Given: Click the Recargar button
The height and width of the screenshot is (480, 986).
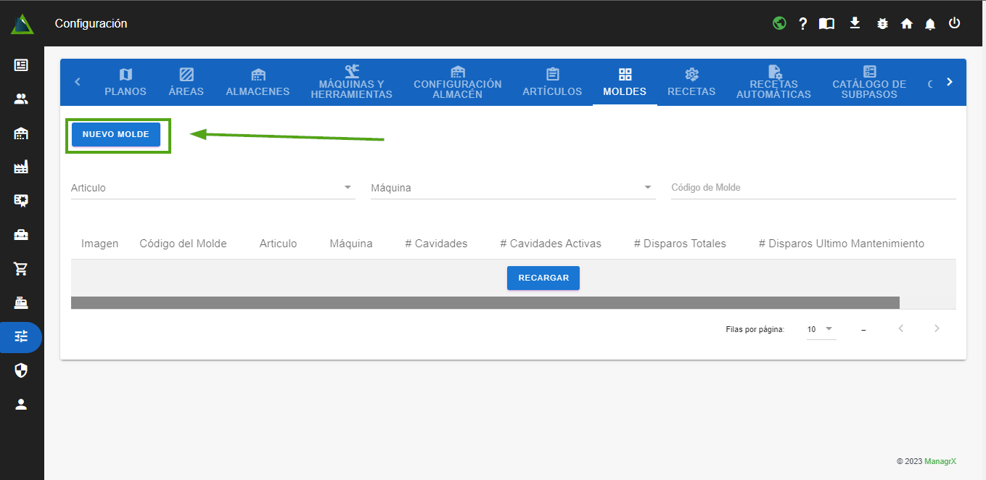Looking at the screenshot, I should pos(543,278).
